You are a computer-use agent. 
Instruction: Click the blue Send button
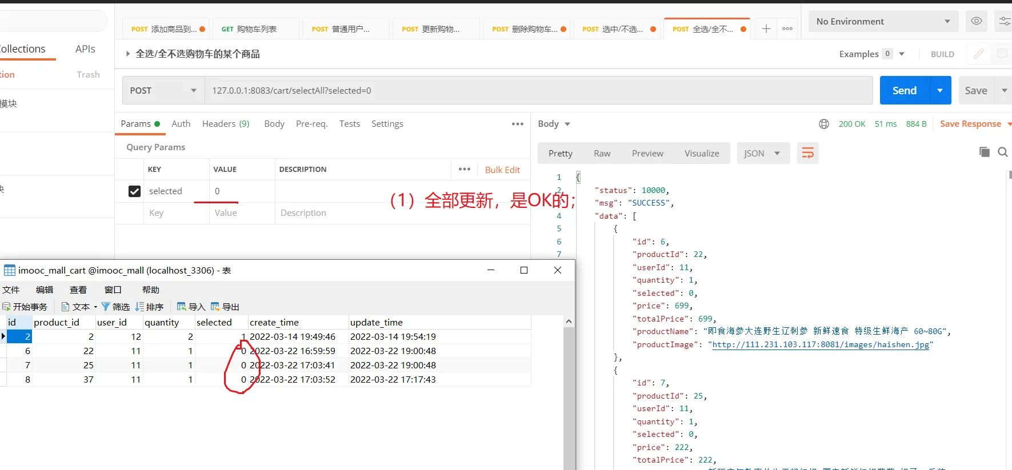[x=904, y=90]
